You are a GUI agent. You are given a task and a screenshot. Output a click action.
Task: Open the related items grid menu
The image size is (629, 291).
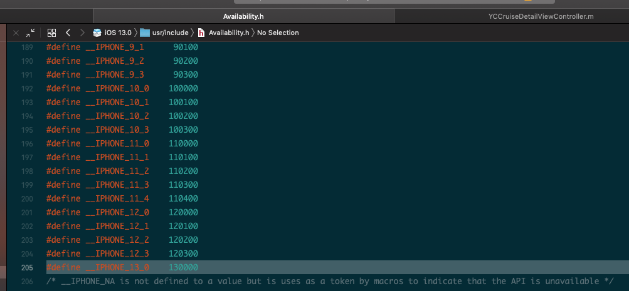(x=52, y=33)
